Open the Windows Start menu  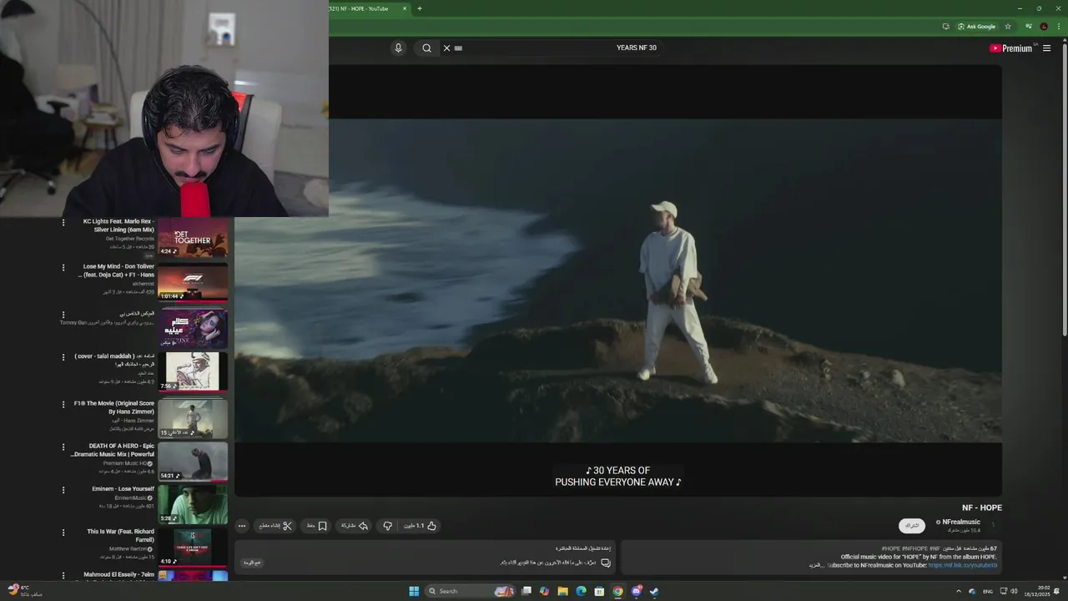click(x=414, y=591)
